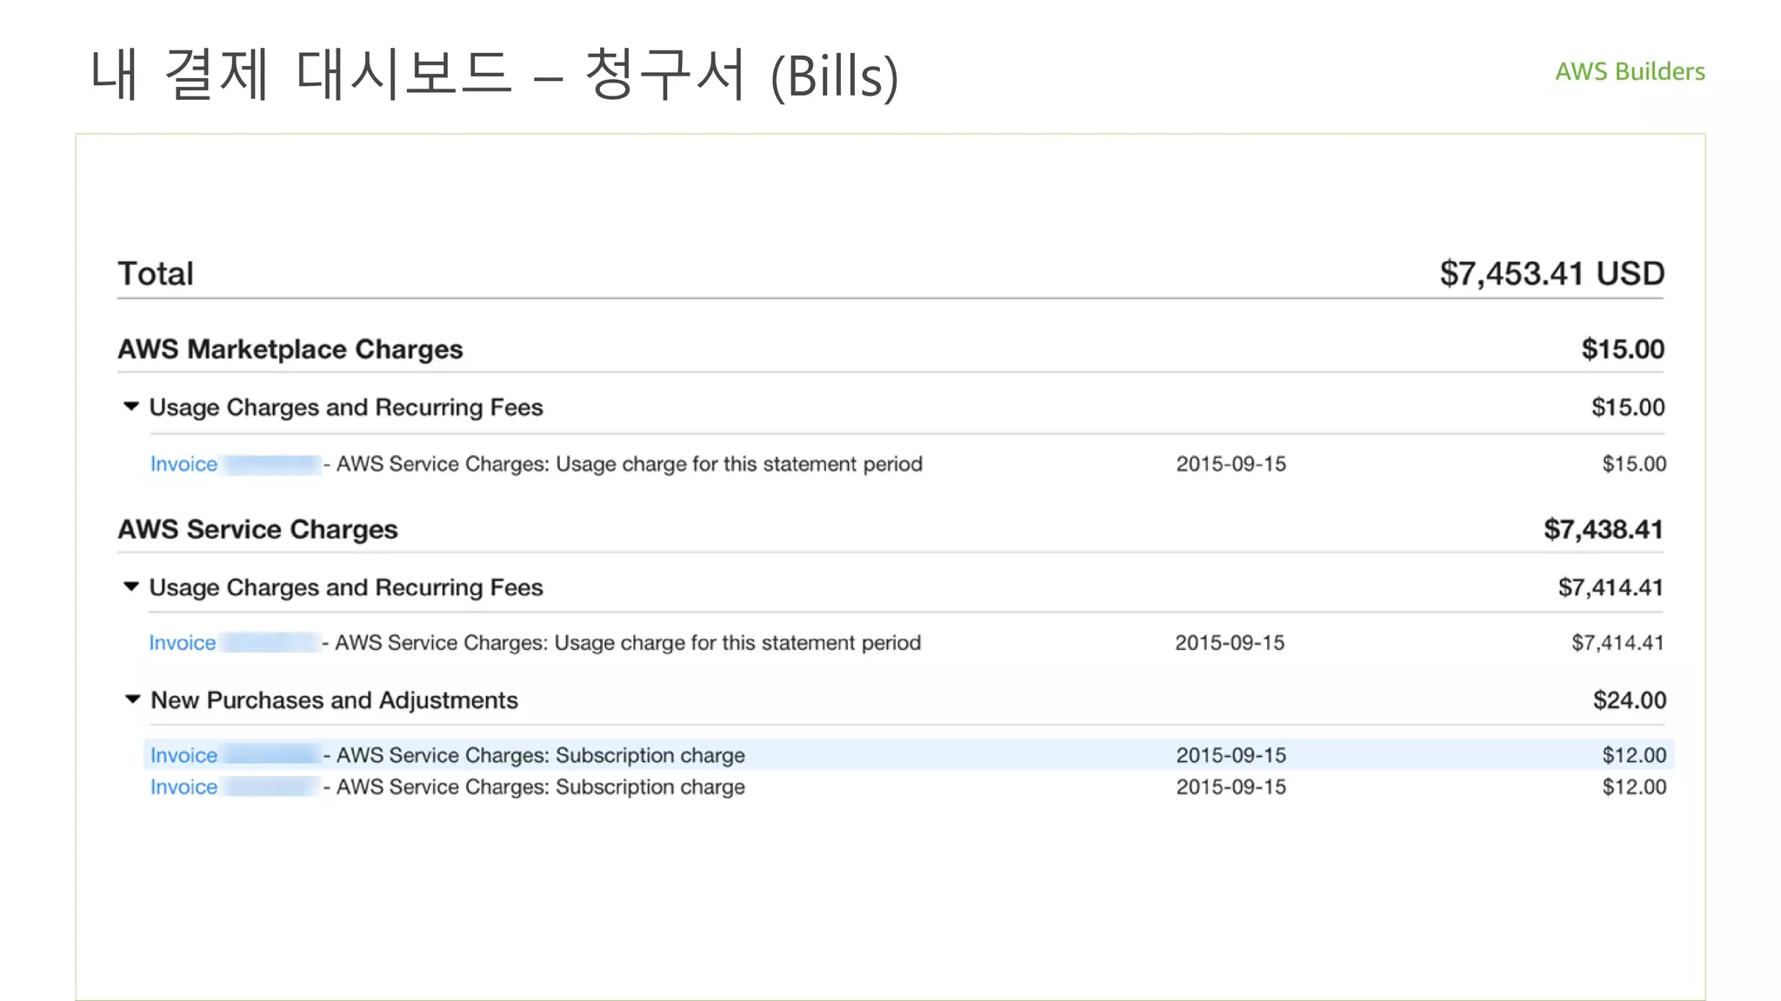This screenshot has height=1001, width=1781.
Task: Select the $7,438.41 service charges amount
Action: point(1604,529)
